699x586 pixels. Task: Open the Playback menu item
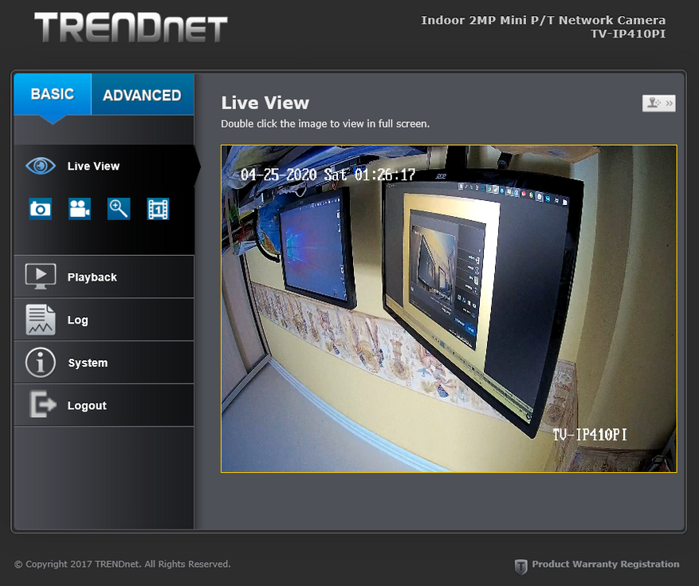pos(104,277)
